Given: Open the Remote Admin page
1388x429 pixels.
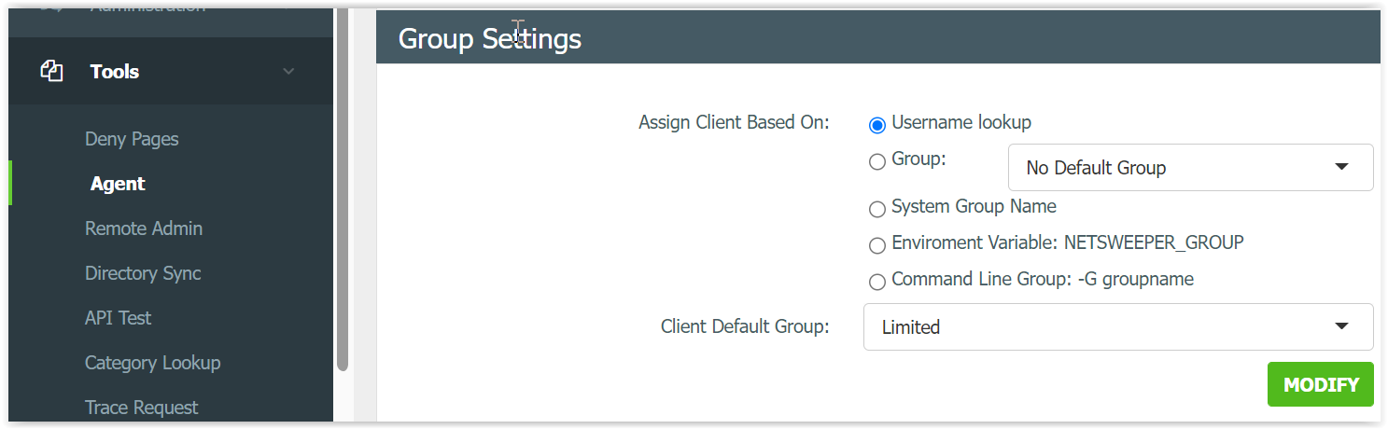Looking at the screenshot, I should click(144, 228).
